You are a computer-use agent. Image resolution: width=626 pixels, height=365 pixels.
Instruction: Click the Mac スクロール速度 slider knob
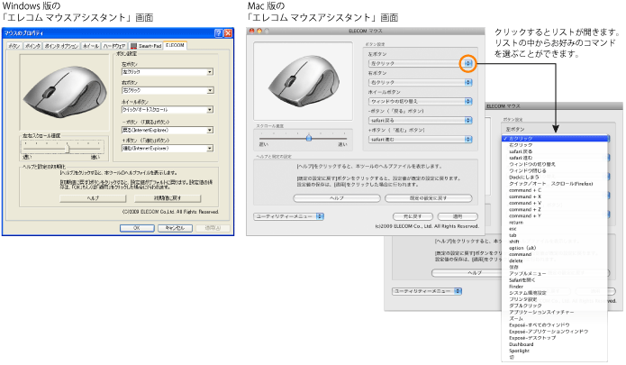coord(309,138)
